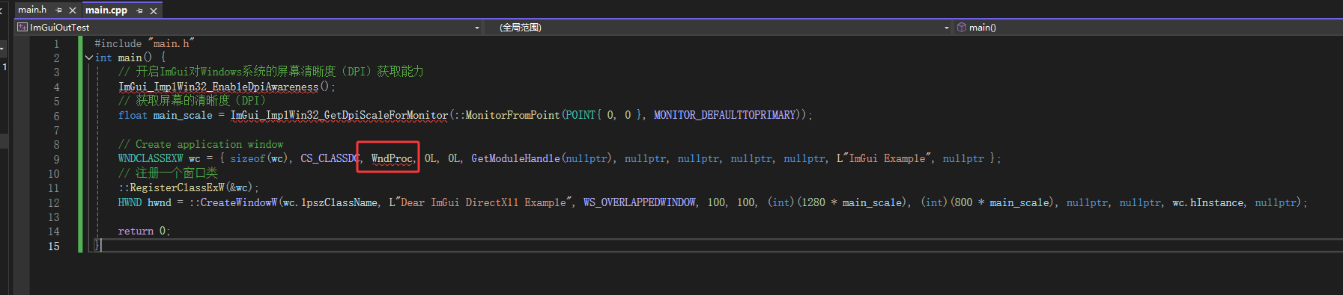The image size is (1343, 295).
Task: Click the 获取屏幕的清晰度 comment on line 5
Action: [x=192, y=101]
